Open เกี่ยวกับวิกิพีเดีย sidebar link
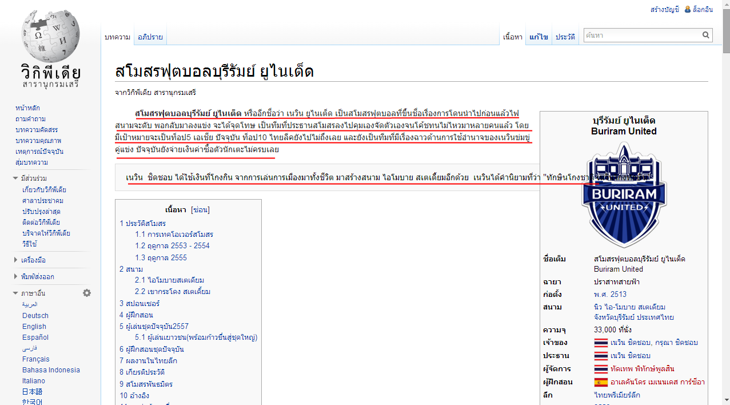This screenshot has height=405, width=730. pyautogui.click(x=45, y=190)
